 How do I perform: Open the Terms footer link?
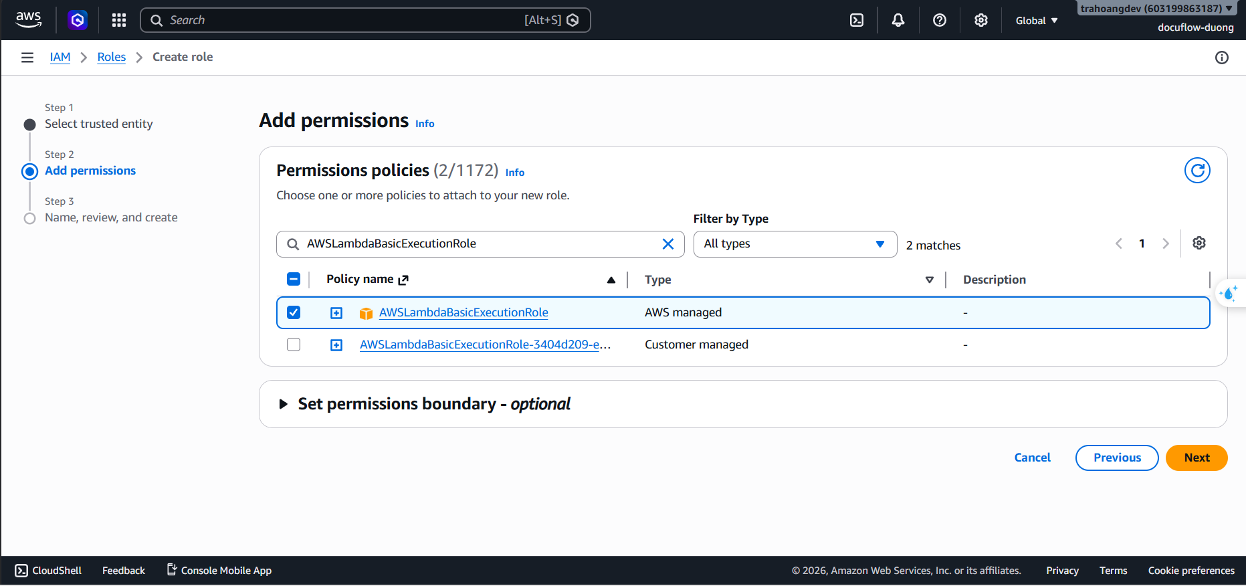click(1113, 571)
